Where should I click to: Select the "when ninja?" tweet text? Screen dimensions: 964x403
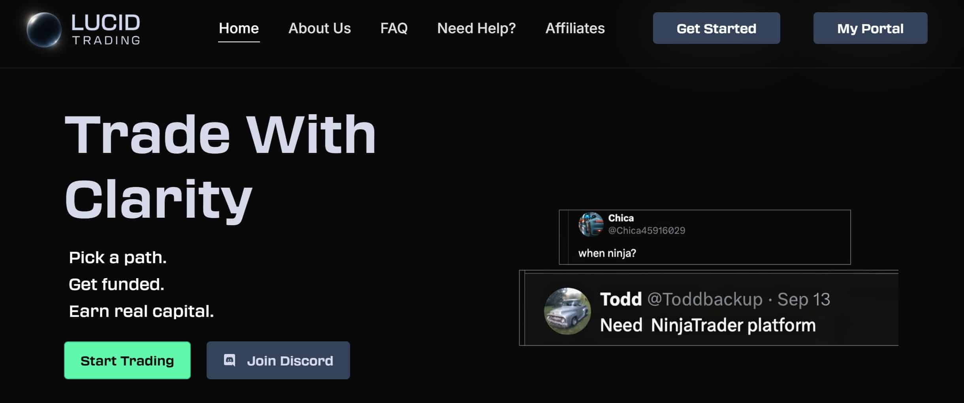[607, 253]
